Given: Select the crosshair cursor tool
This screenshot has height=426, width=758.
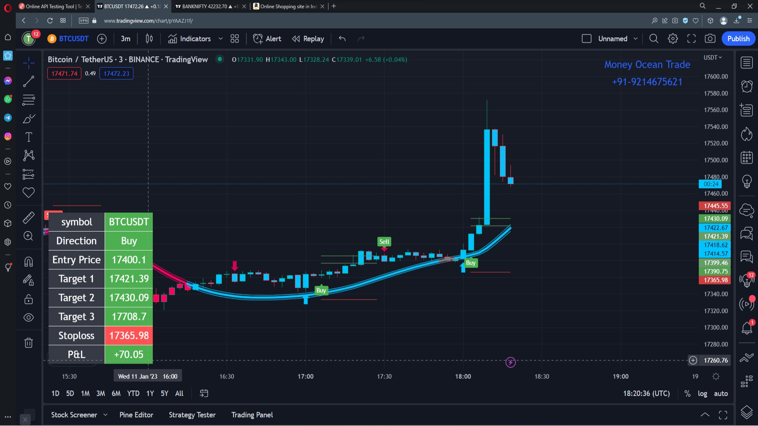Looking at the screenshot, I should [x=28, y=63].
